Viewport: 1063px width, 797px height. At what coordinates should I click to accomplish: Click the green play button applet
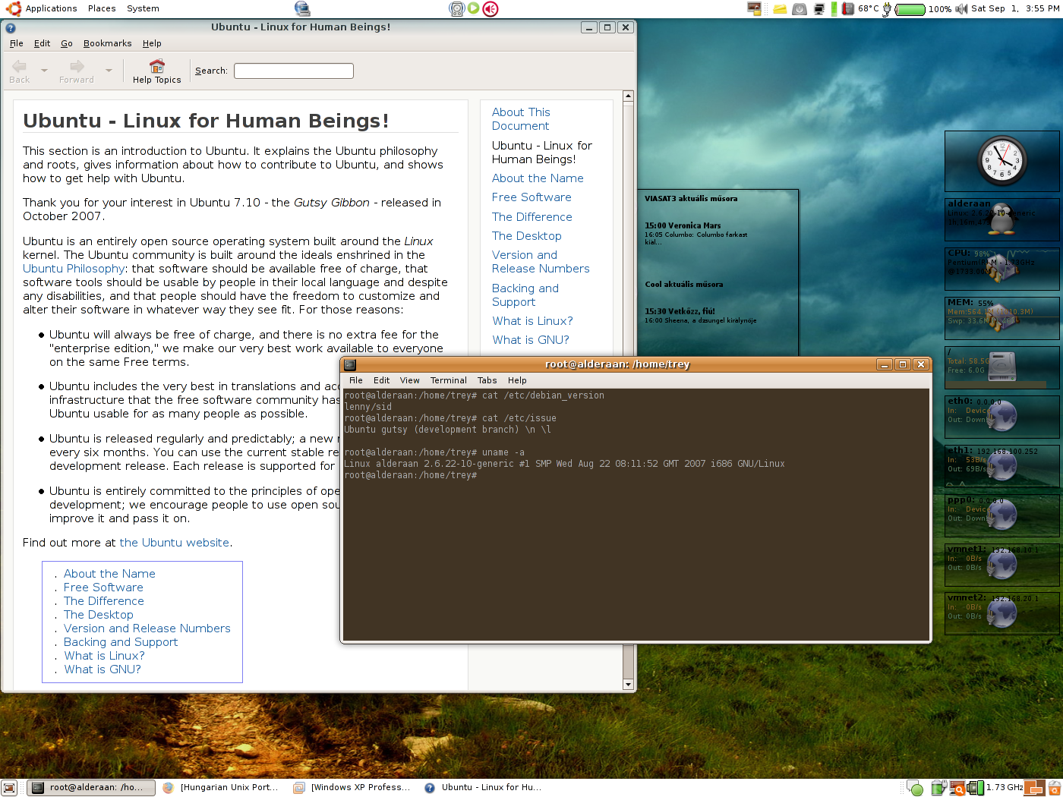click(x=474, y=8)
